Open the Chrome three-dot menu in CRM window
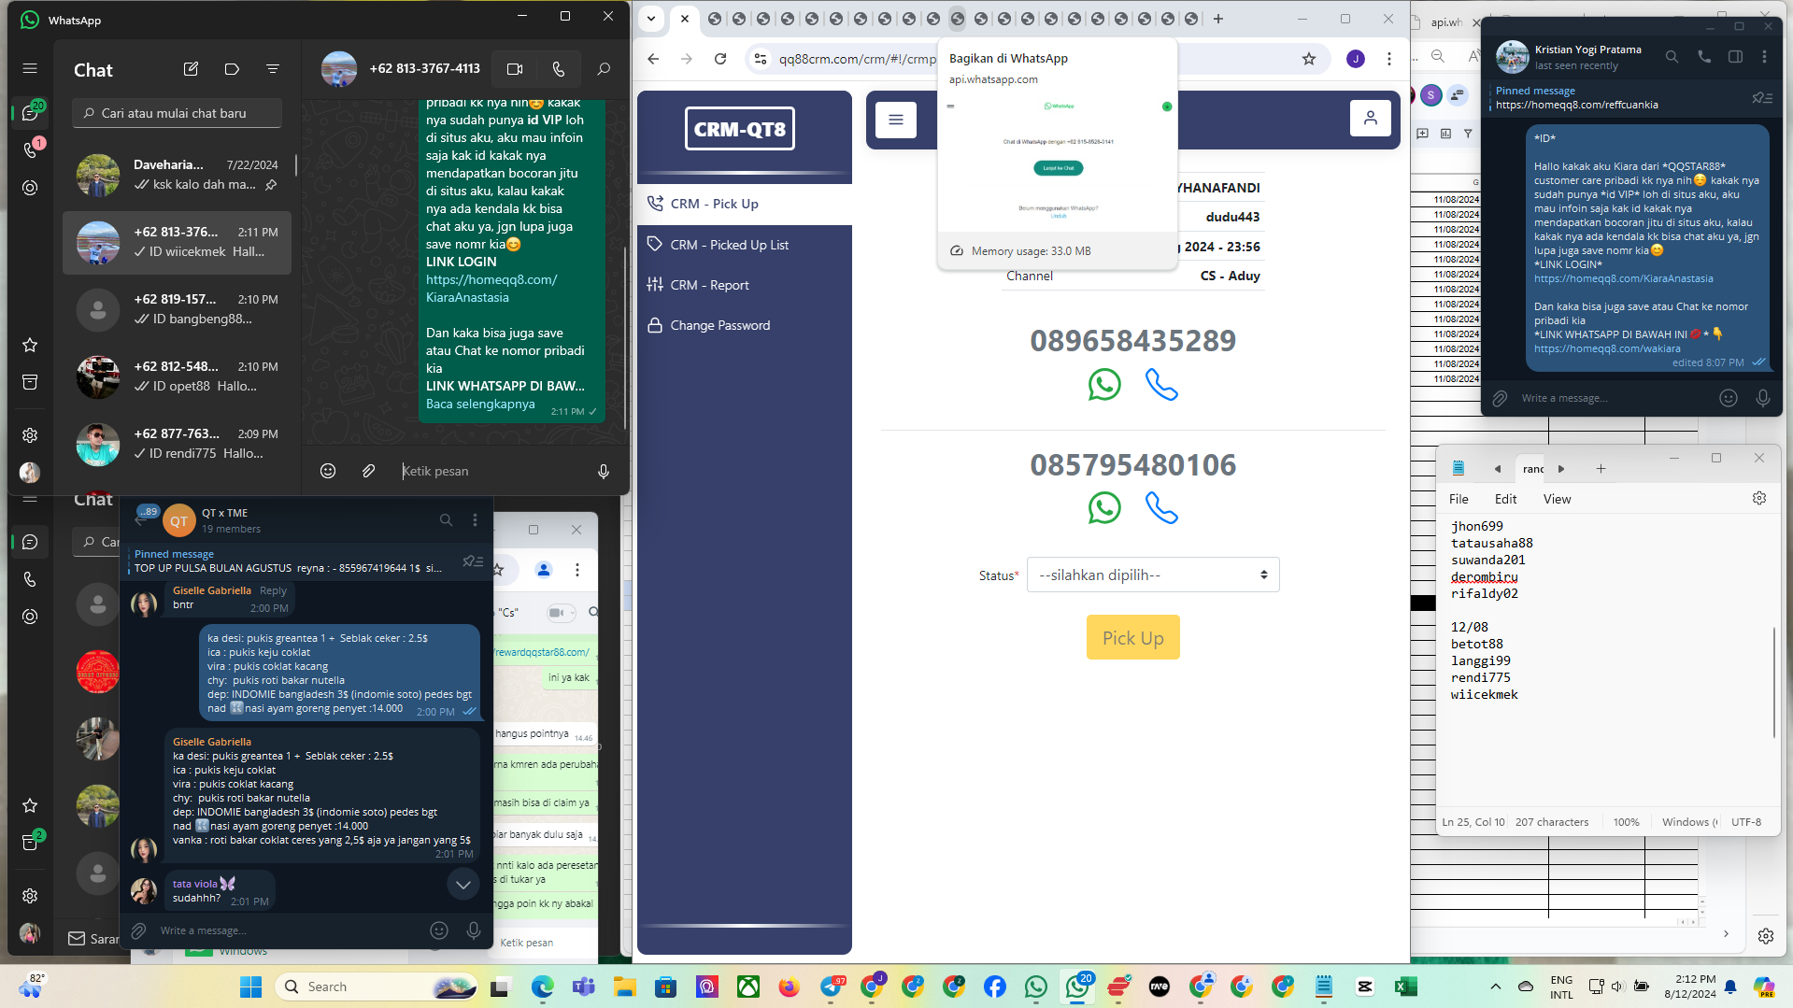The image size is (1793, 1008). 1389,59
